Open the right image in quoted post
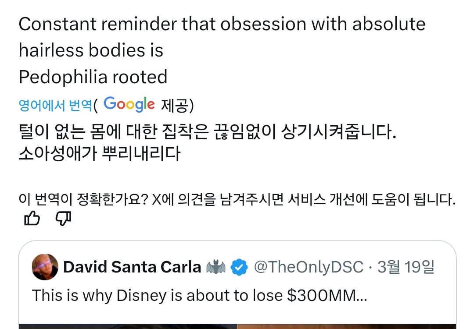 347,326
